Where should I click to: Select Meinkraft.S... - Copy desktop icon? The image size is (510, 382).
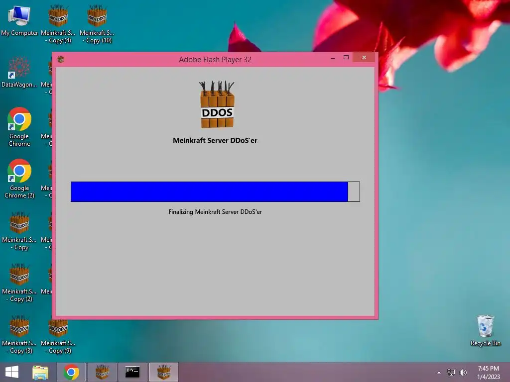(x=19, y=231)
